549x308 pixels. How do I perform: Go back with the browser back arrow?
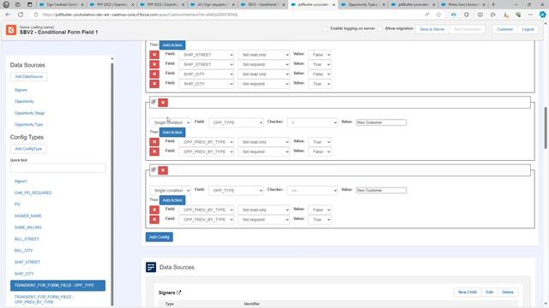pyautogui.click(x=8, y=15)
